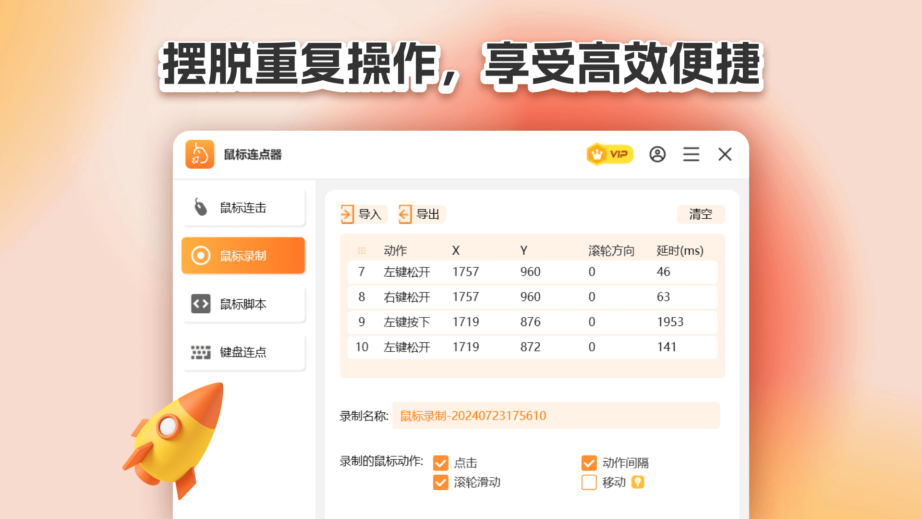This screenshot has width=922, height=519.
Task: Click the 清空 clear button
Action: click(701, 214)
